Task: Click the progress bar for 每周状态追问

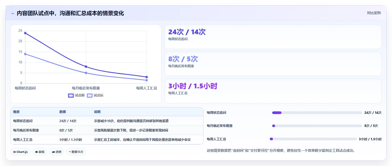Action: pos(317,113)
